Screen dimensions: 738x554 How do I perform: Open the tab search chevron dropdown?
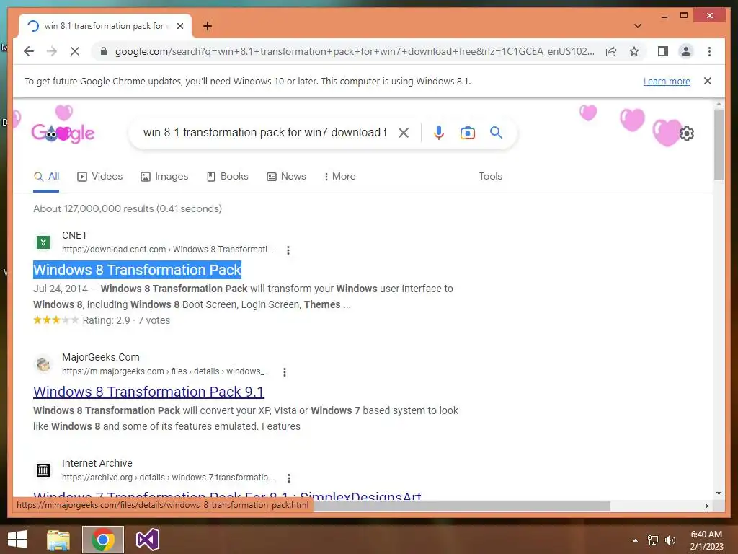coord(638,26)
